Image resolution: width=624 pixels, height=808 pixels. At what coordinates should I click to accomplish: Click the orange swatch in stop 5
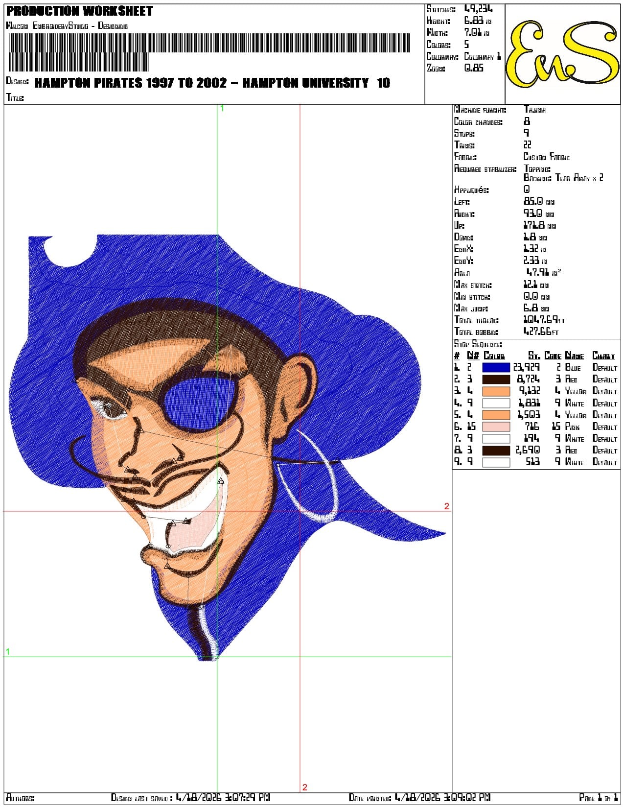pos(496,415)
